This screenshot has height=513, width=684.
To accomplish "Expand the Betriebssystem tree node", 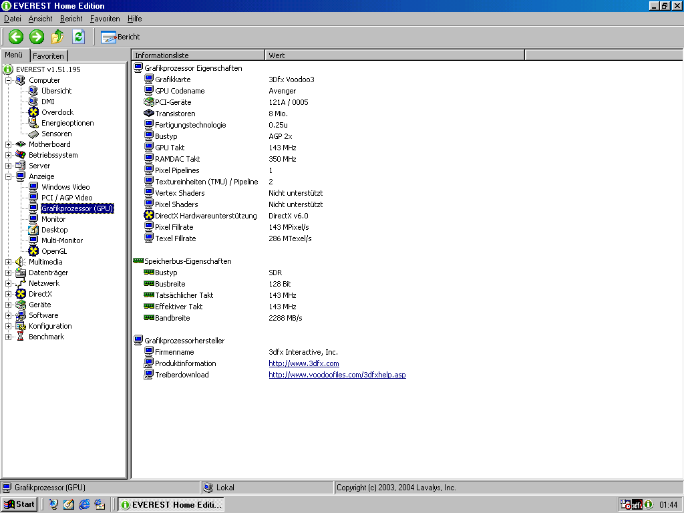I will (8, 155).
